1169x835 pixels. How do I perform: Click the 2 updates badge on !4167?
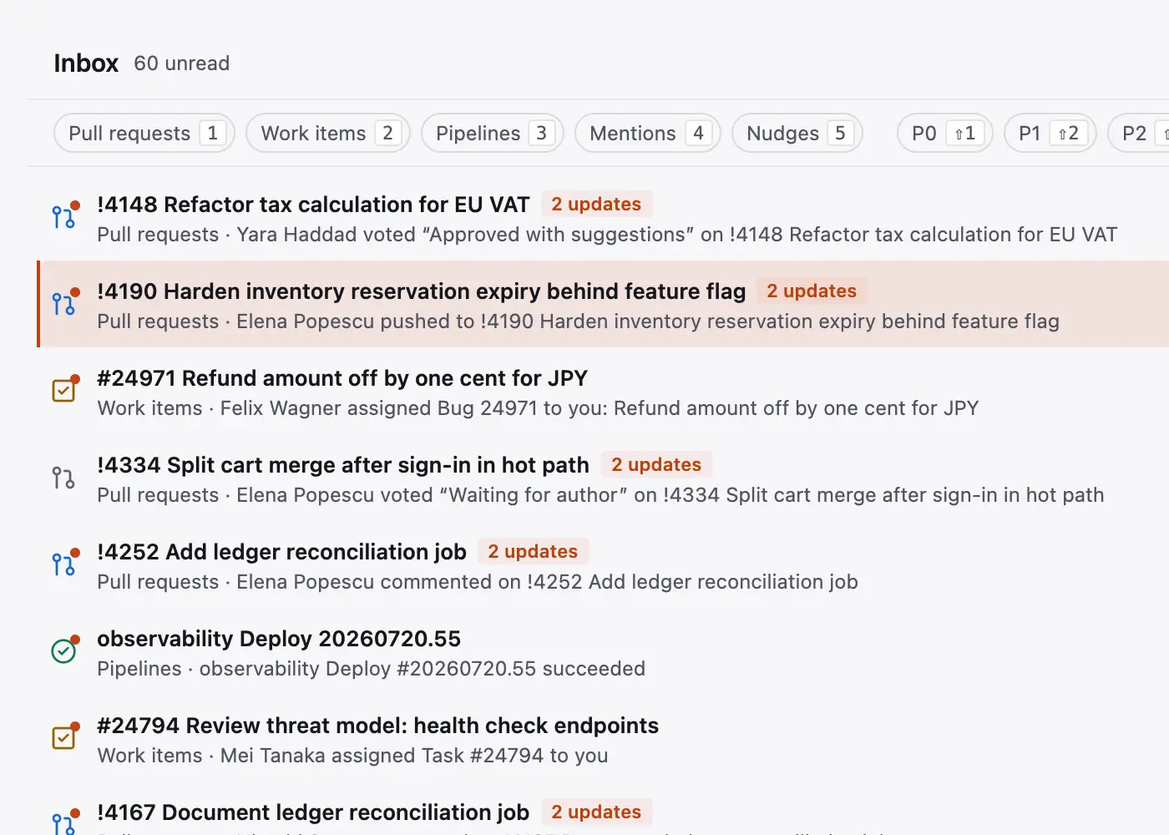point(596,812)
